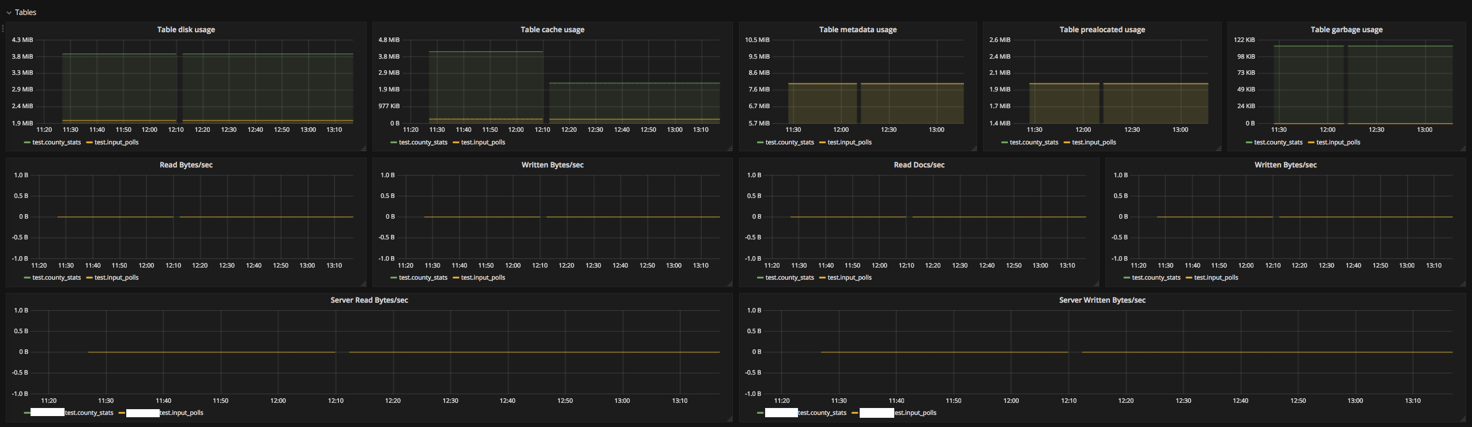The width and height of the screenshot is (1472, 427).
Task: Toggle test.input_polls series in Table metadata usage legend
Action: click(x=850, y=142)
